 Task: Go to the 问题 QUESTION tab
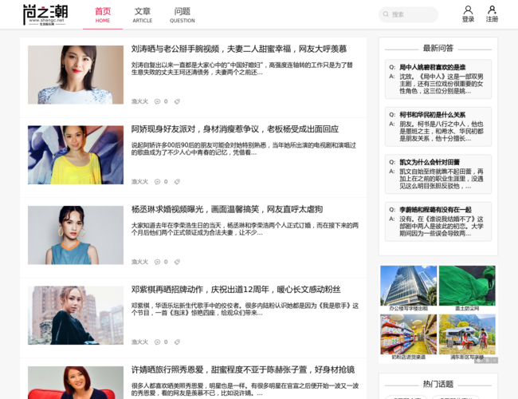coord(182,15)
